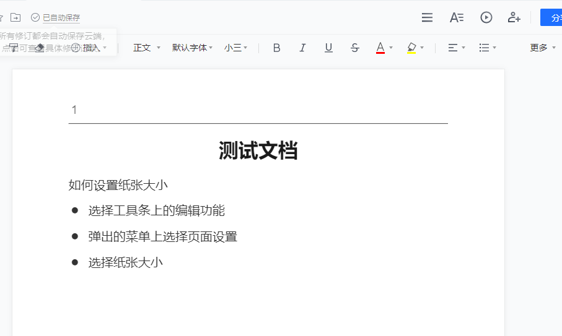Click the yellow highlight color icon
Image resolution: width=562 pixels, height=336 pixels.
coord(411,48)
